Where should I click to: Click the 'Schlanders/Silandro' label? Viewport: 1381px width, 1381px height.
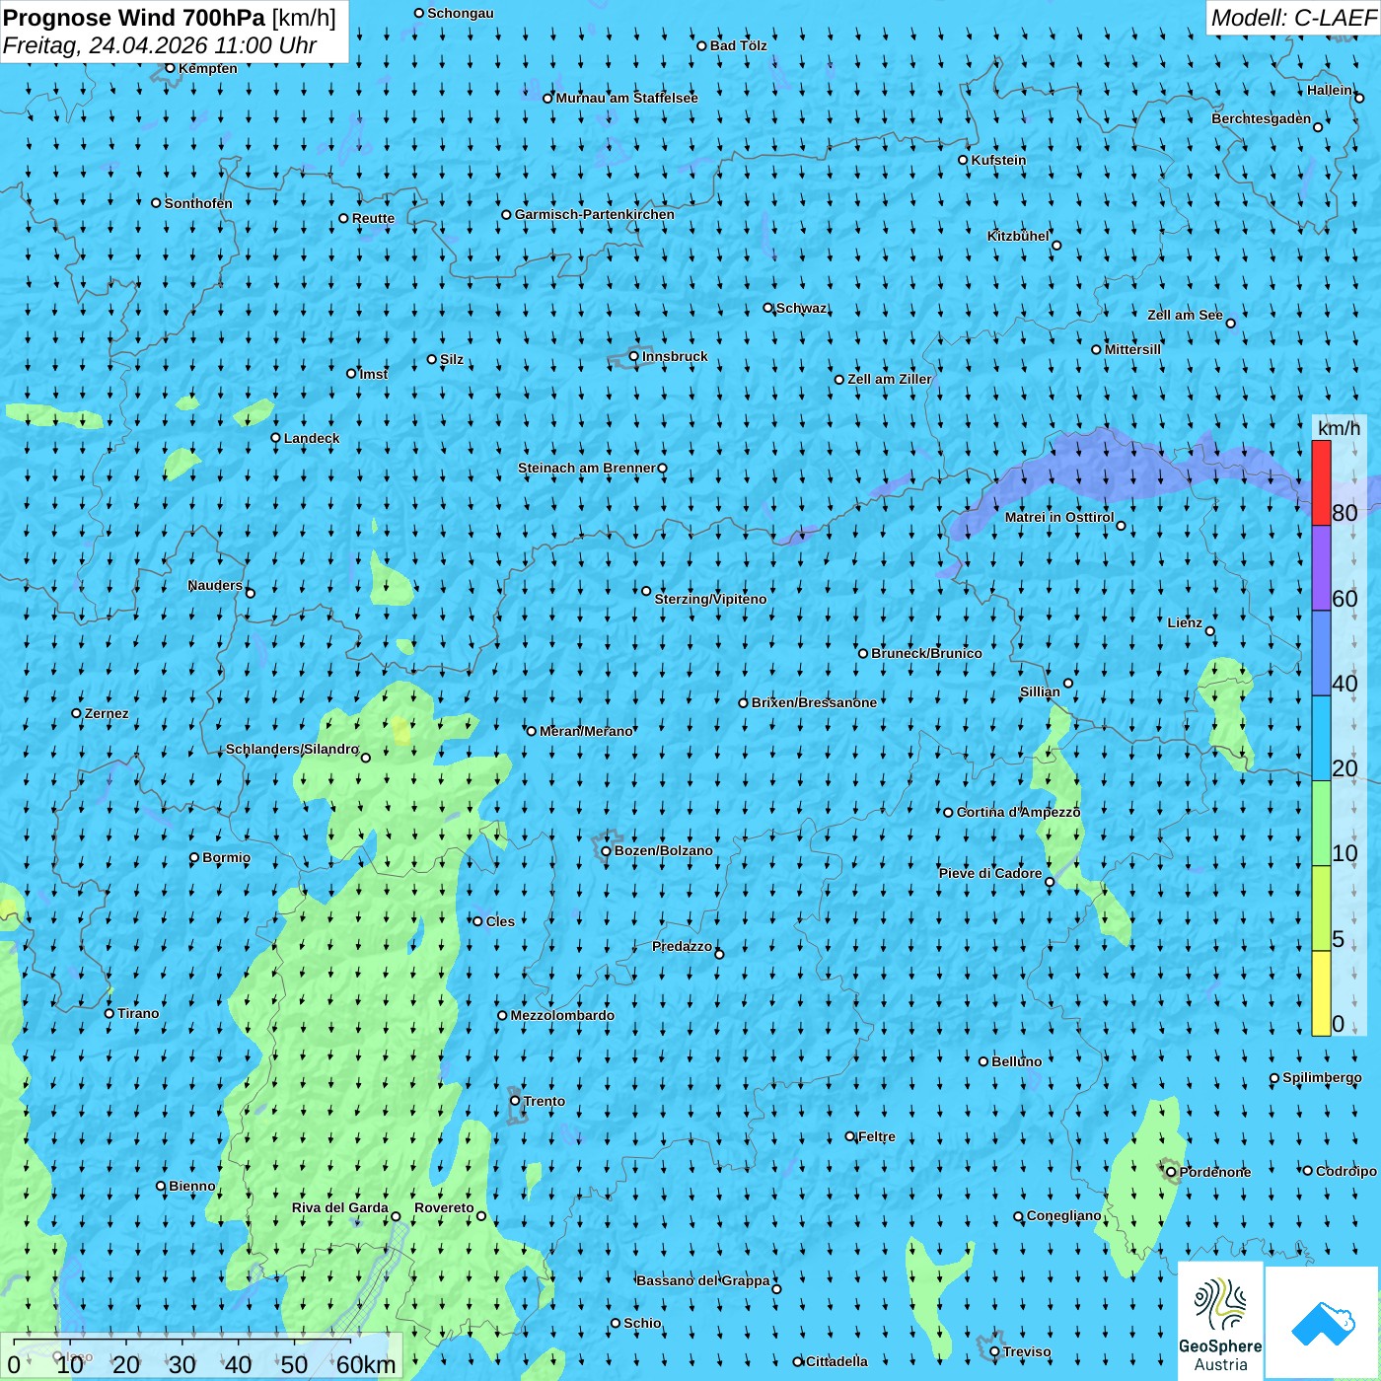pos(292,749)
